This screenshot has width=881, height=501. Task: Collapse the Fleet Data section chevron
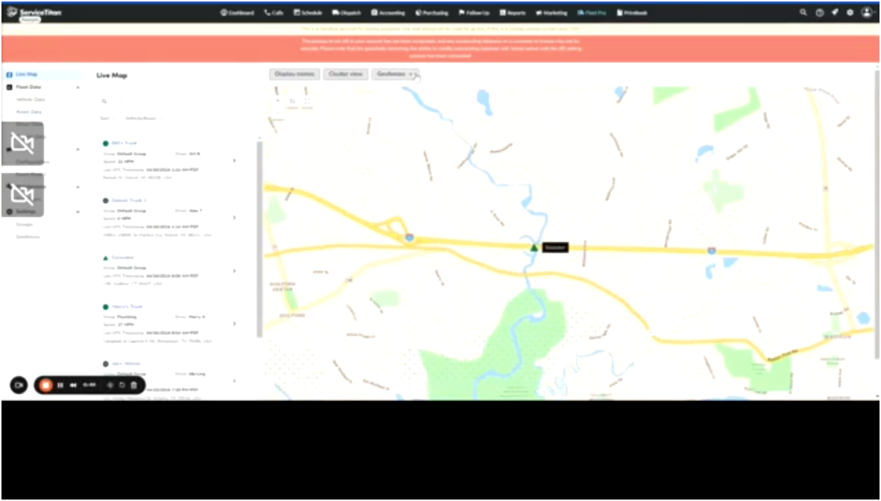[78, 87]
